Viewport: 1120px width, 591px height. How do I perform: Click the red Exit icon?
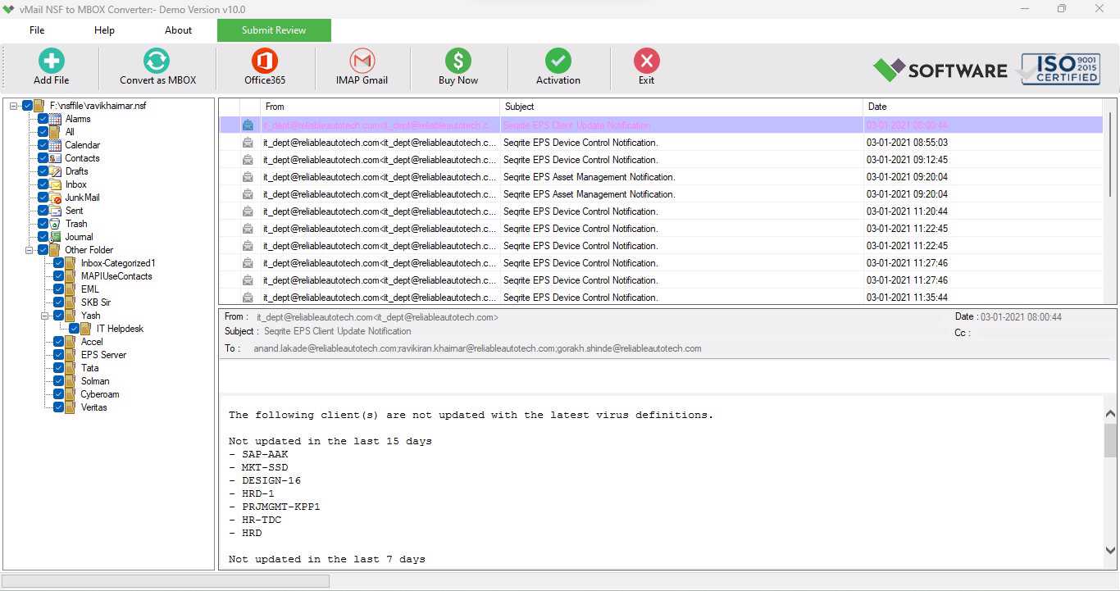point(647,61)
